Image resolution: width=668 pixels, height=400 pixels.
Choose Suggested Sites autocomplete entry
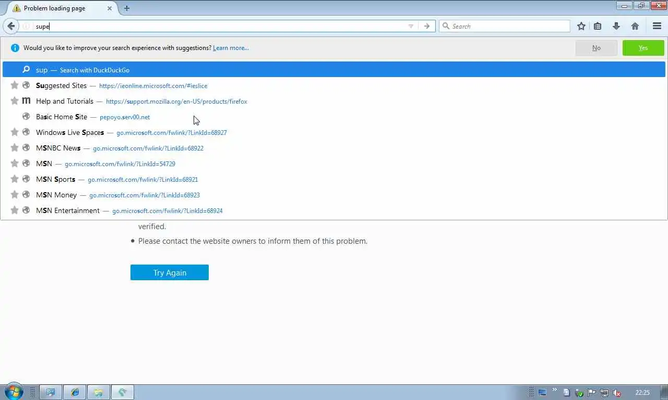(x=334, y=85)
